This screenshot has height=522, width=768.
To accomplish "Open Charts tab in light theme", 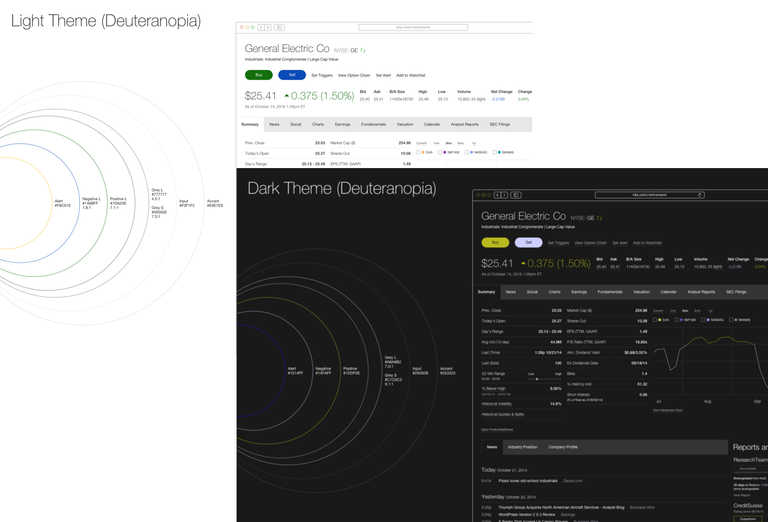I will [x=318, y=124].
